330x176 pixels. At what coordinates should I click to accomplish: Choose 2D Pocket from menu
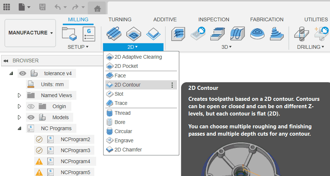(141, 66)
